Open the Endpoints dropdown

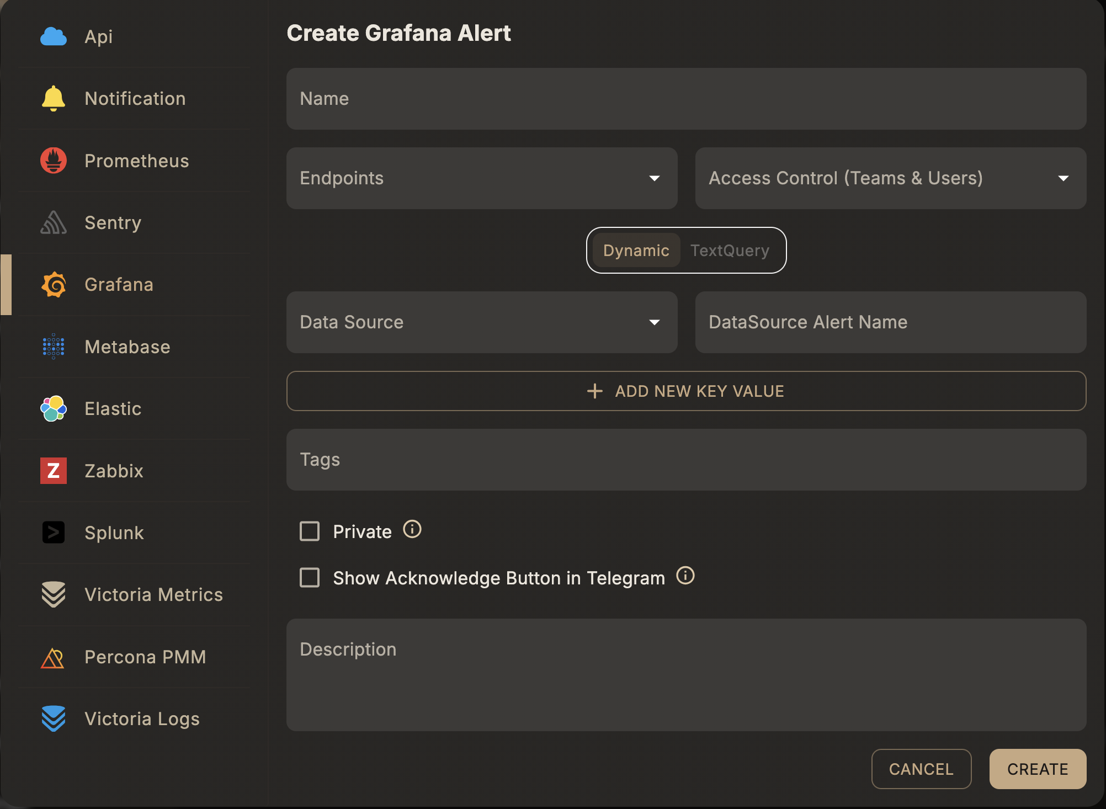(x=482, y=178)
